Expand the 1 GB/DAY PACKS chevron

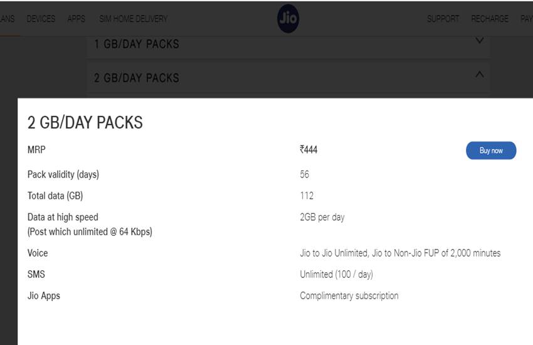pos(480,41)
